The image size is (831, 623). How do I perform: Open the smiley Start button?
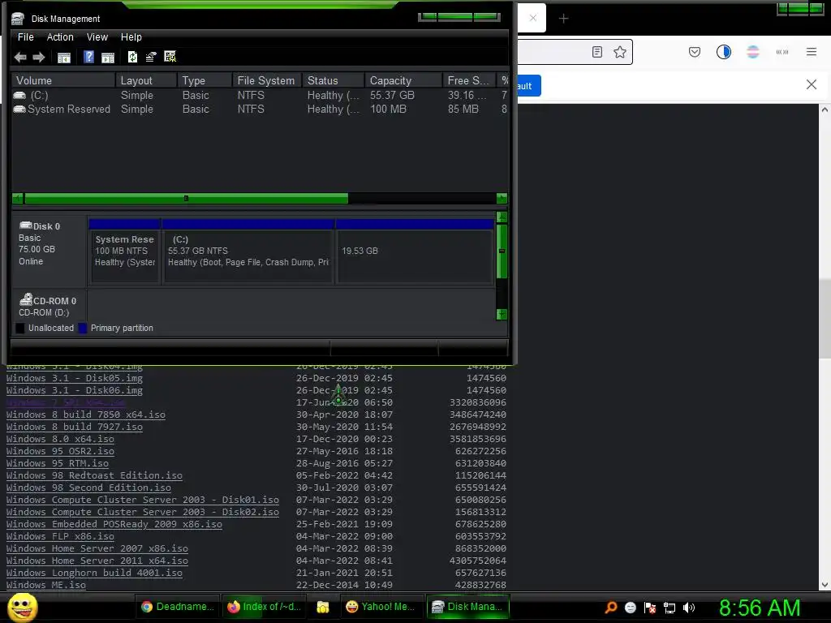coord(22,607)
